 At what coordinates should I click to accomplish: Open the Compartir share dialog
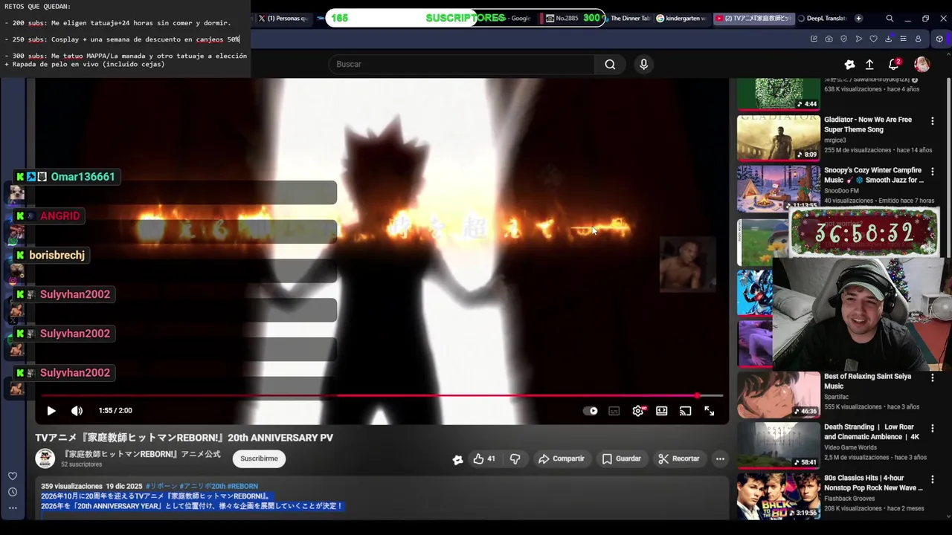(562, 458)
